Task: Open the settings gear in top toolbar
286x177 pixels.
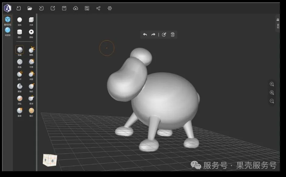Action: click(110, 8)
